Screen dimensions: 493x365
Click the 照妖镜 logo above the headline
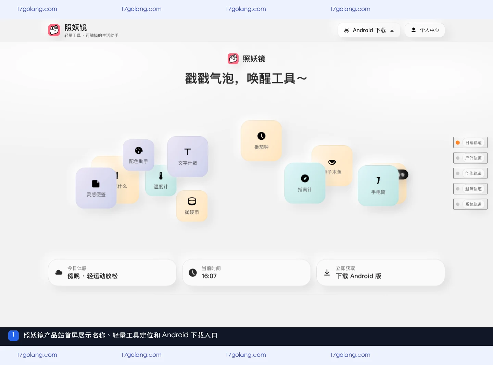(233, 59)
